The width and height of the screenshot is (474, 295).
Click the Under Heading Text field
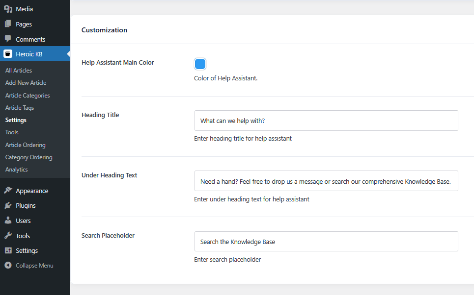(326, 181)
